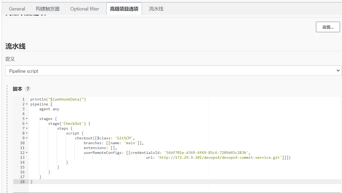The width and height of the screenshot is (342, 193).
Task: Open the 构建触发器 tab
Action: pos(48,9)
